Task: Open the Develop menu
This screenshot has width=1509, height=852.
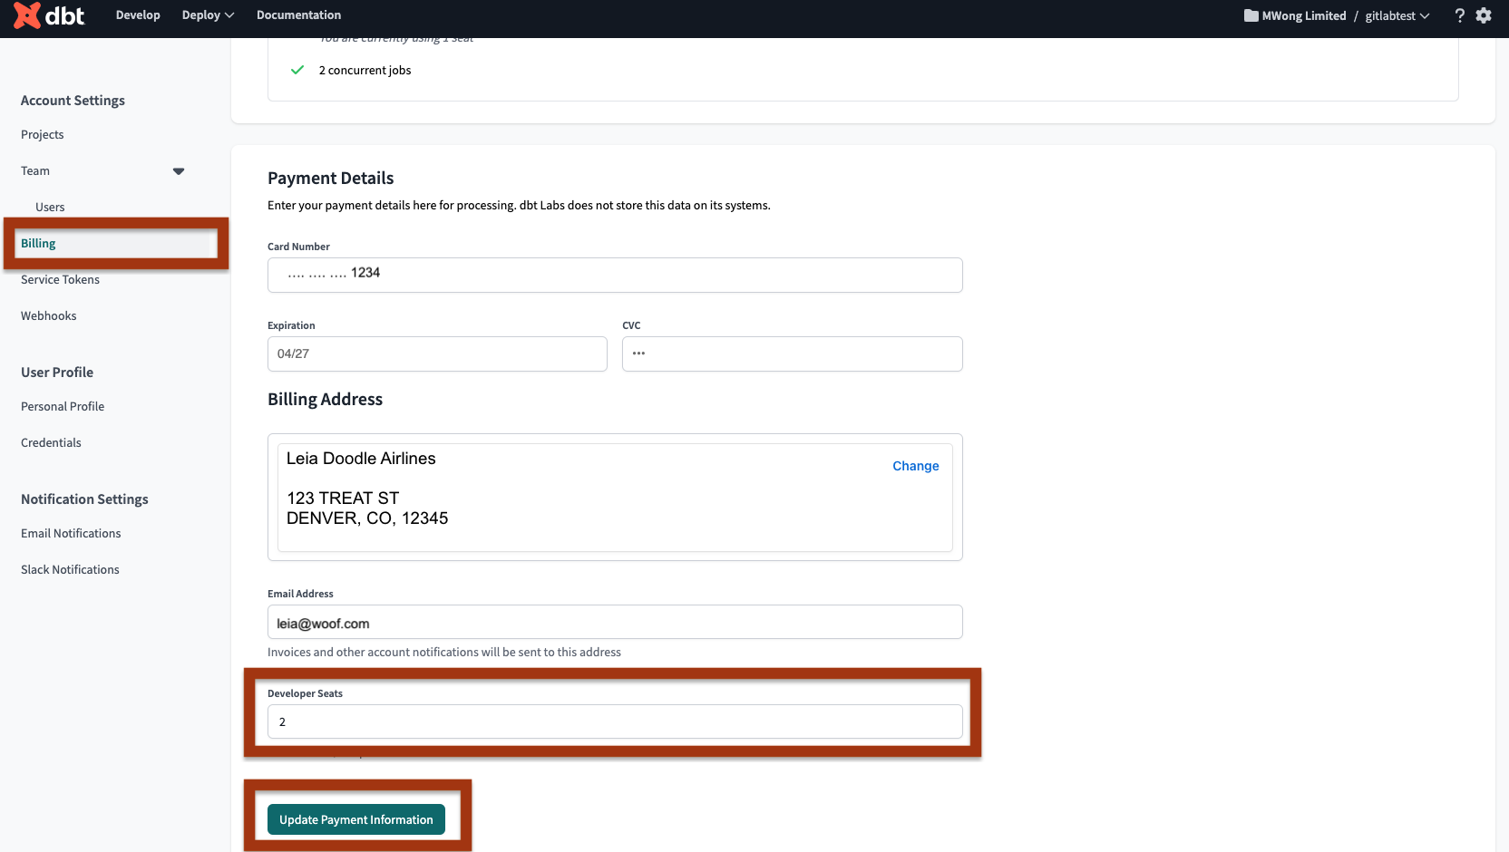Action: pyautogui.click(x=137, y=15)
